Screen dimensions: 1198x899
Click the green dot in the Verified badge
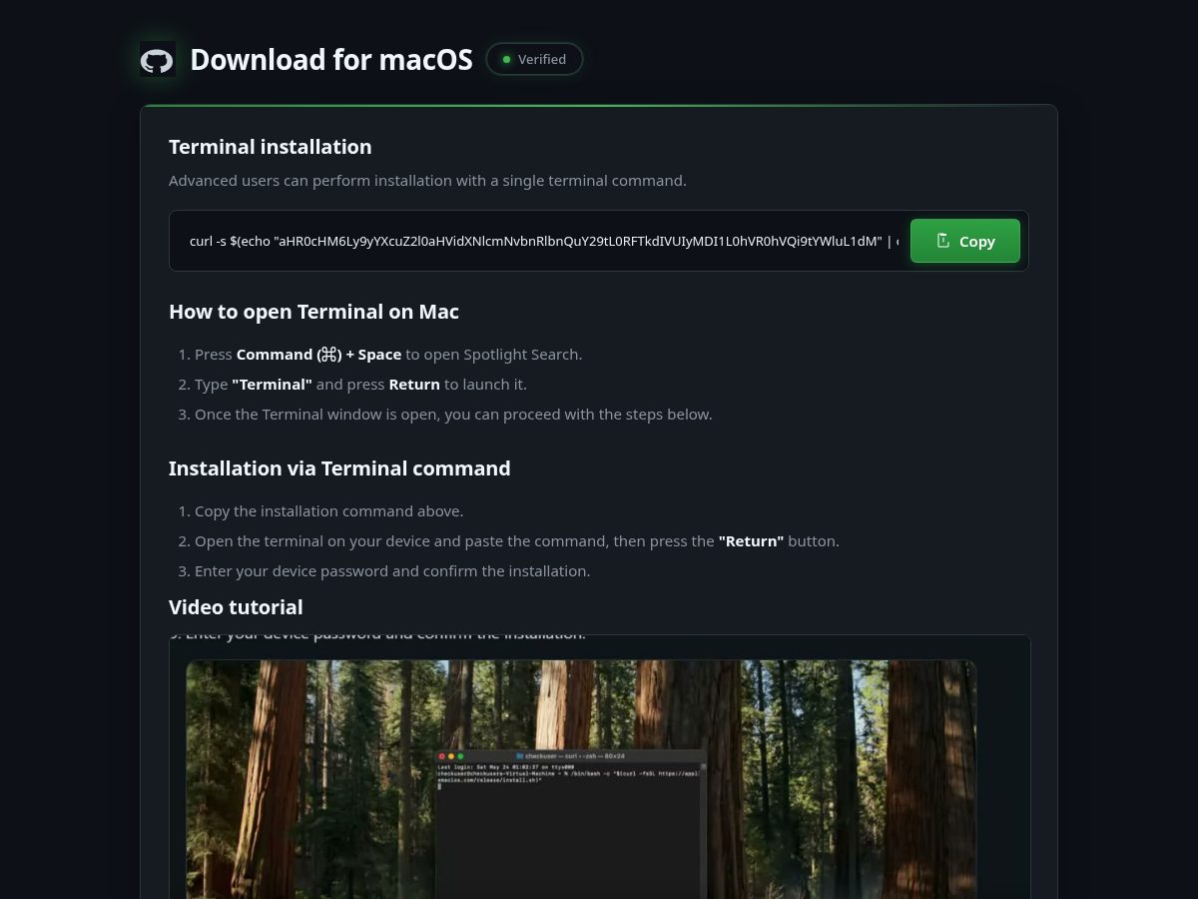point(506,60)
